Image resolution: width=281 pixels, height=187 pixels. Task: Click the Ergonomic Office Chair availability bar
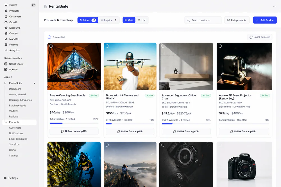[x=186, y=124]
